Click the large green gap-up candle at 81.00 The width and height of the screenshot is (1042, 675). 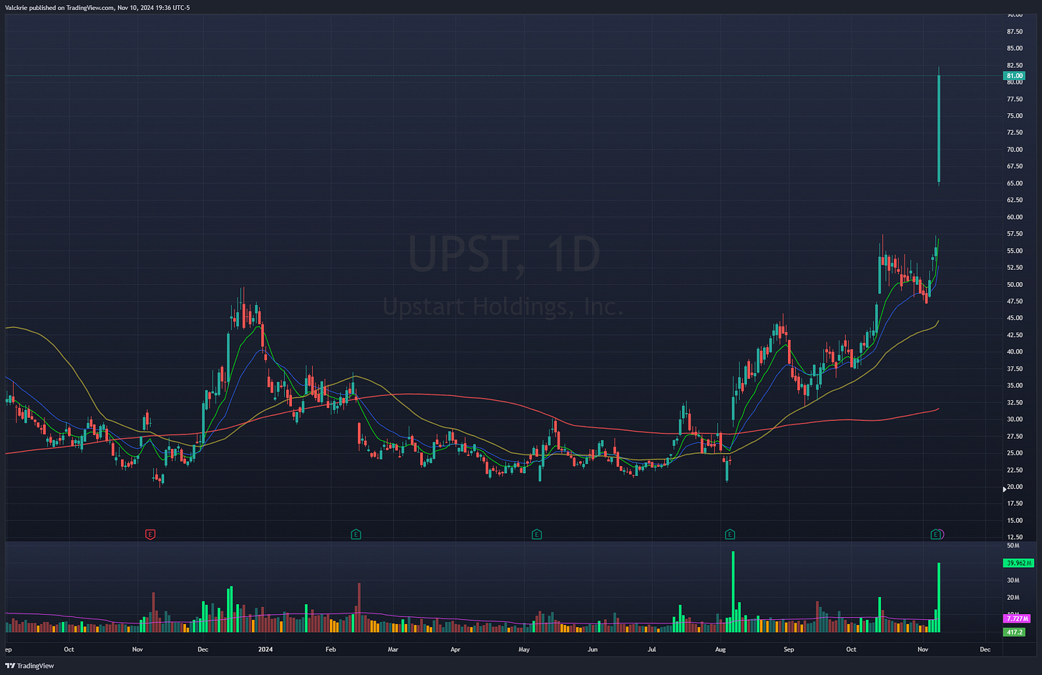click(x=939, y=127)
